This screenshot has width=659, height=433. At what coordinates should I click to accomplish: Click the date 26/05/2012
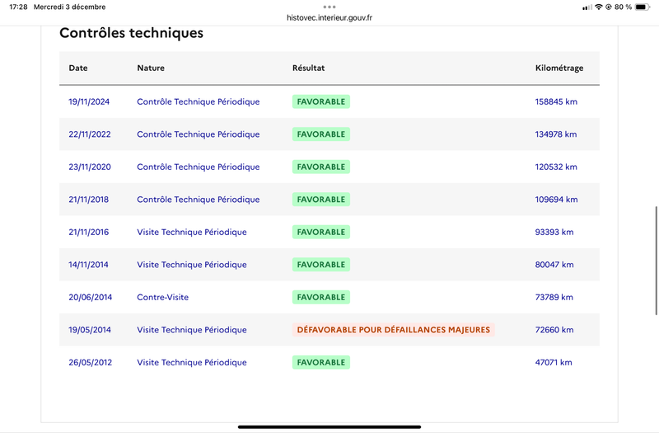(89, 362)
